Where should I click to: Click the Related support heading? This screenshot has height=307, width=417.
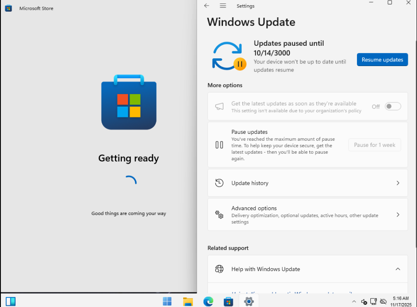click(x=228, y=248)
